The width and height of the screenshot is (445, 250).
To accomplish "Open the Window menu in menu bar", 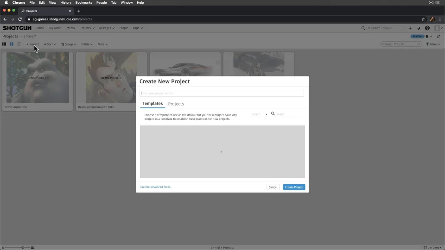I will point(127,3).
